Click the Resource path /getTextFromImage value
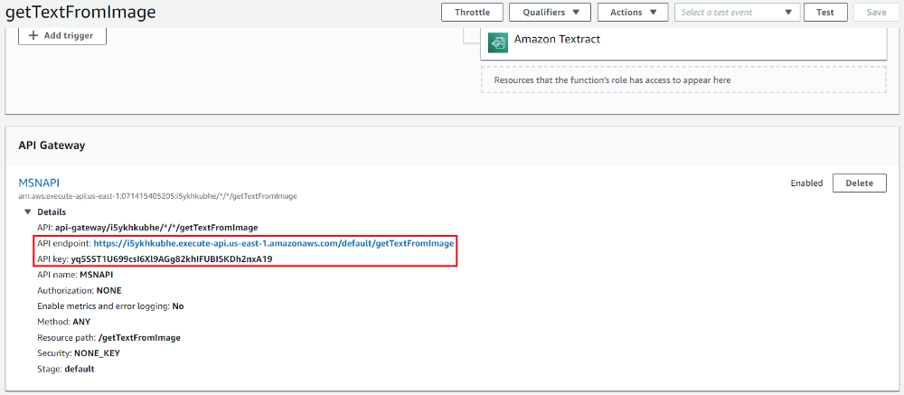The height and width of the screenshot is (395, 904). [139, 337]
